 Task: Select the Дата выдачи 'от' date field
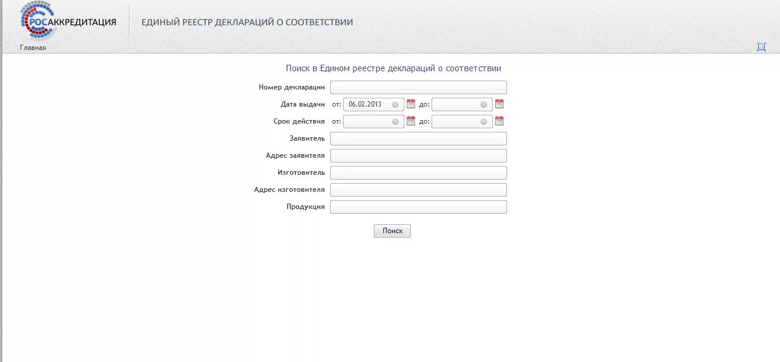pyautogui.click(x=374, y=105)
